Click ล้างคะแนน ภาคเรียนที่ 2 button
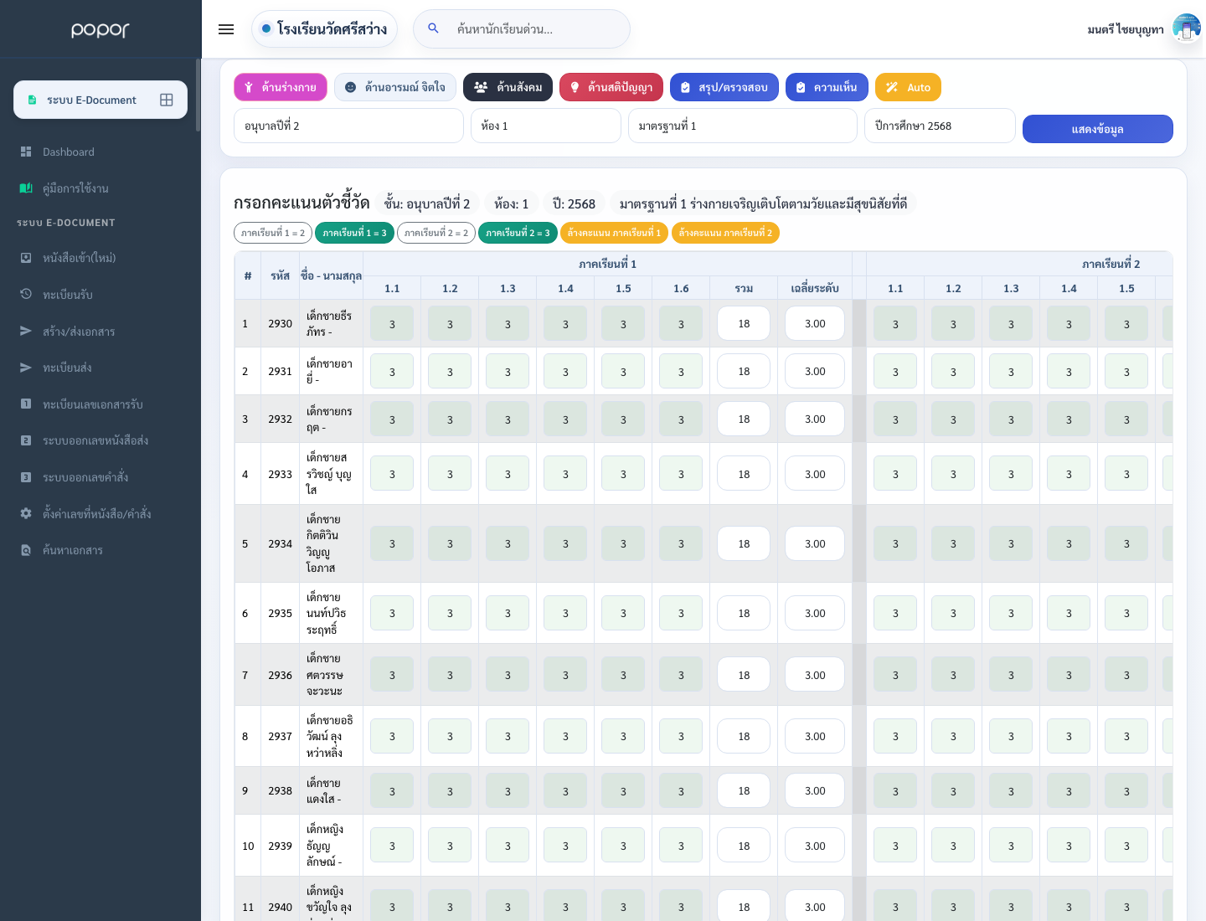Viewport: 1206px width, 921px height. coord(725,233)
